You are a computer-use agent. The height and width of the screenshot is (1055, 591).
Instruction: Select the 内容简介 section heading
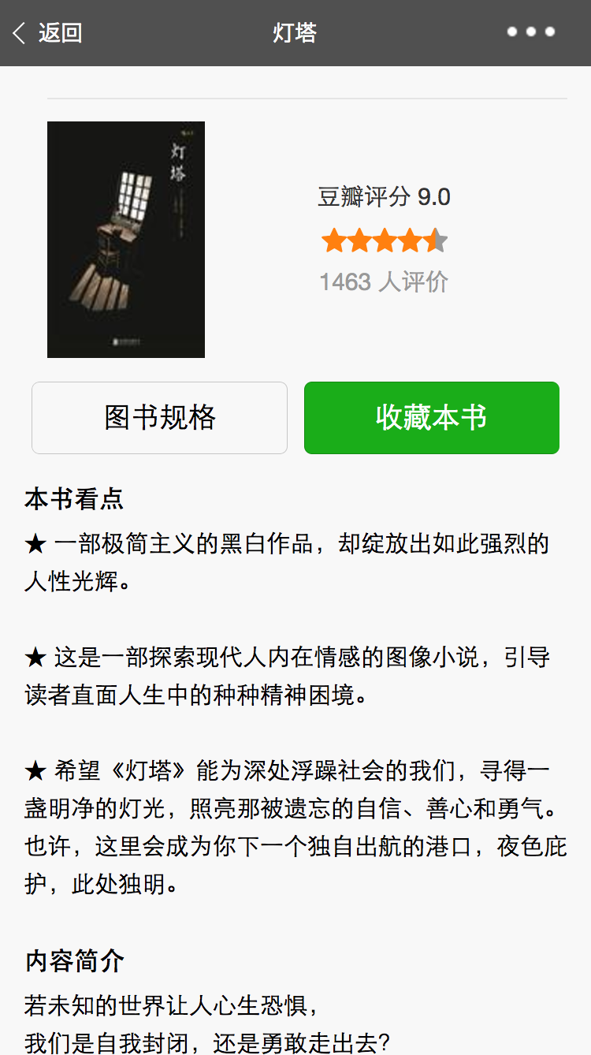pyautogui.click(x=74, y=961)
